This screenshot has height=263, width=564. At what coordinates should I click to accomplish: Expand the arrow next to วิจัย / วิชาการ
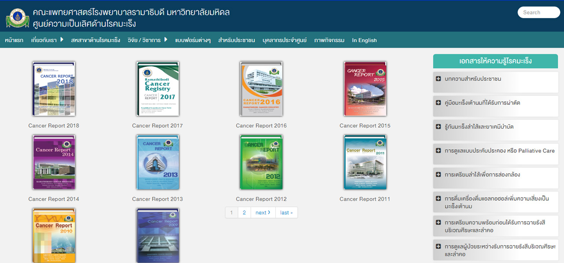166,40
